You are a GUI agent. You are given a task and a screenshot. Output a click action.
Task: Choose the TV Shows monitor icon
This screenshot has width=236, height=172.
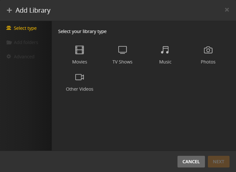tap(122, 50)
